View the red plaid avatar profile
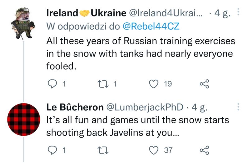The image size is (249, 163). [24, 119]
